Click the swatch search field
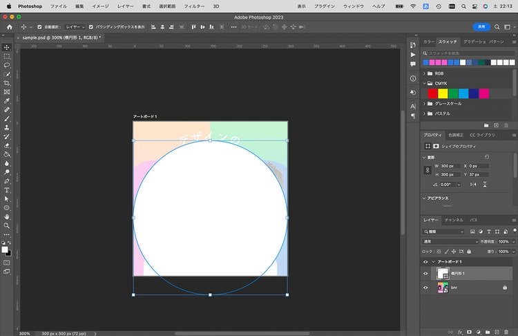 coord(469,53)
